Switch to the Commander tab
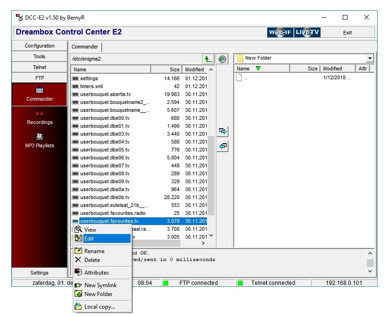 click(85, 47)
